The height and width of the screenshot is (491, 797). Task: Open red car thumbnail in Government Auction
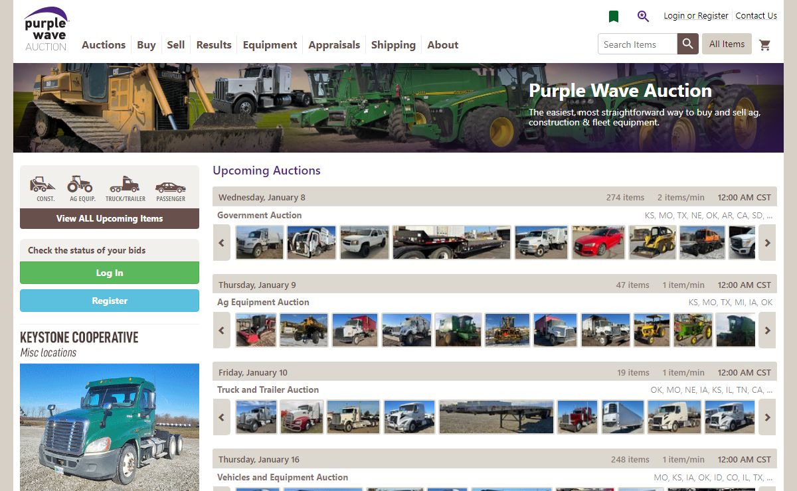[598, 243]
